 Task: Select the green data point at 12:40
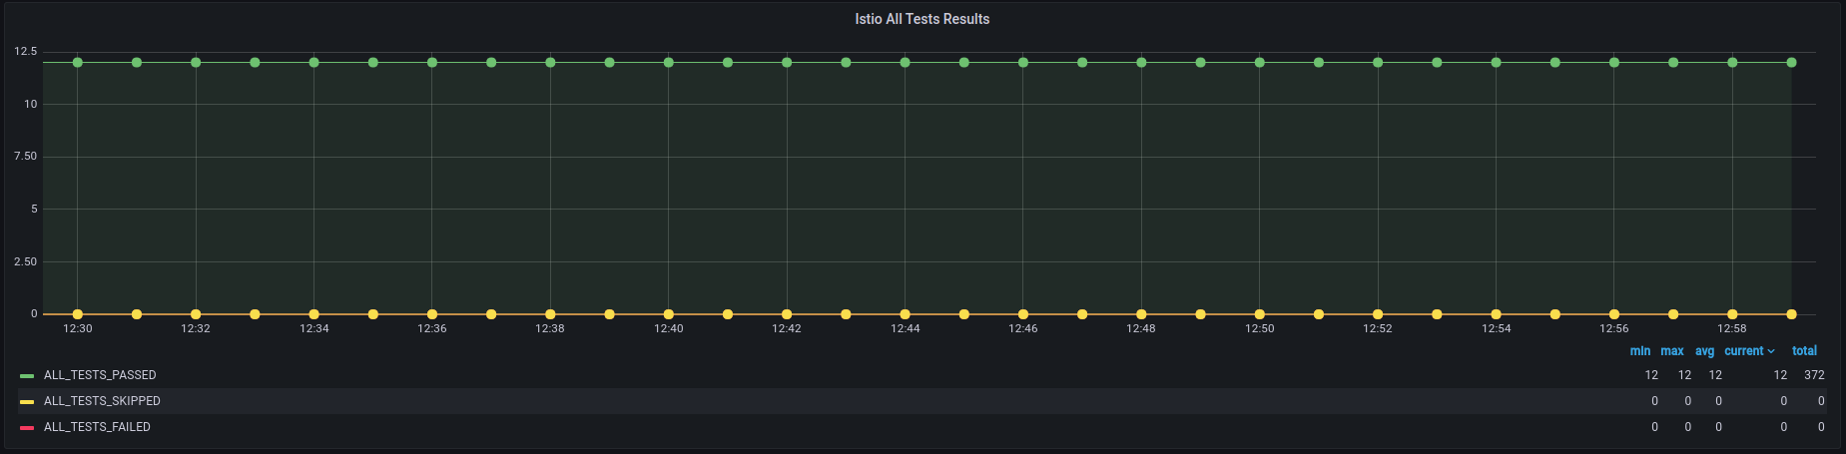[669, 63]
